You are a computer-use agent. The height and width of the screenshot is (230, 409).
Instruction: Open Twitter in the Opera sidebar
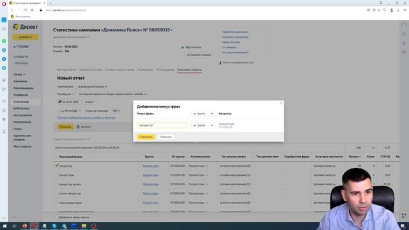(4, 68)
